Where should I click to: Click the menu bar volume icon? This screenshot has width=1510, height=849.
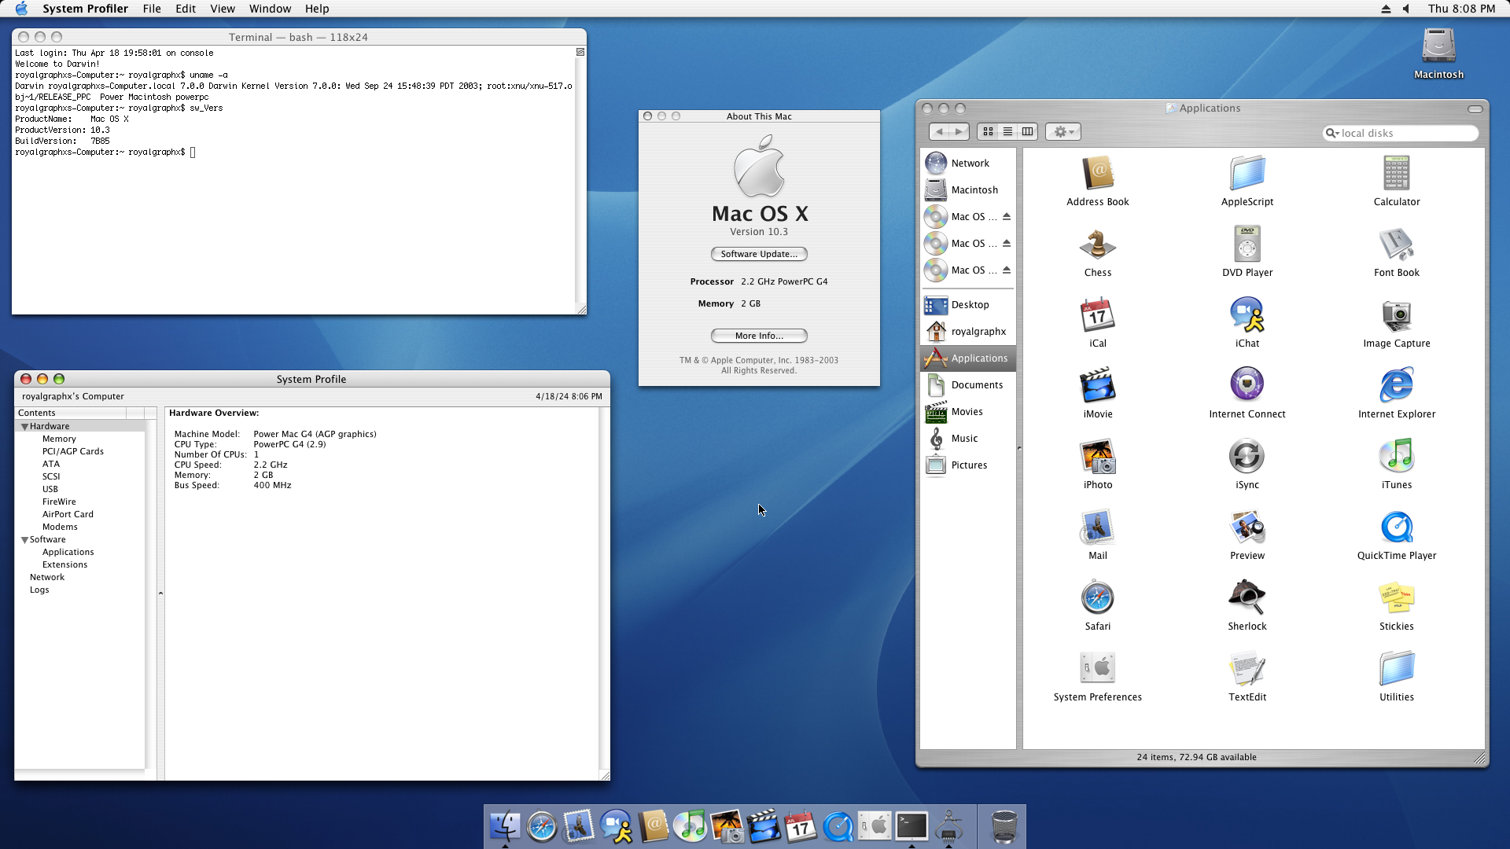coord(1406,9)
